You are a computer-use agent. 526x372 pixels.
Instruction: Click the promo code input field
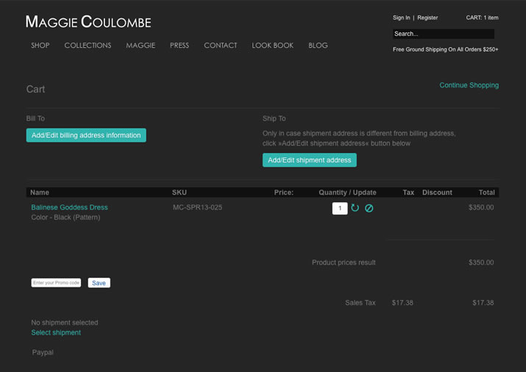tap(56, 282)
